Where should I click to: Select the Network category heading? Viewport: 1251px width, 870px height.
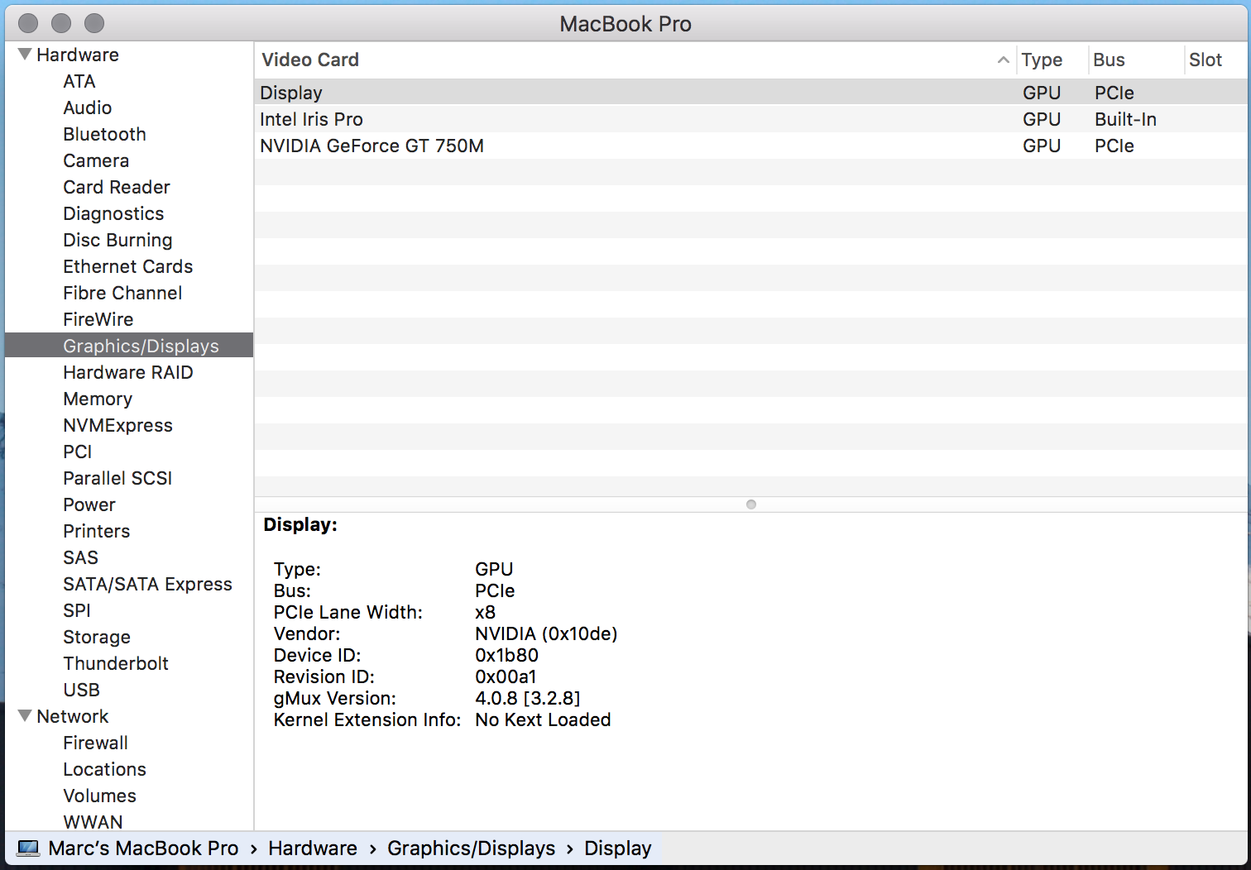73,716
